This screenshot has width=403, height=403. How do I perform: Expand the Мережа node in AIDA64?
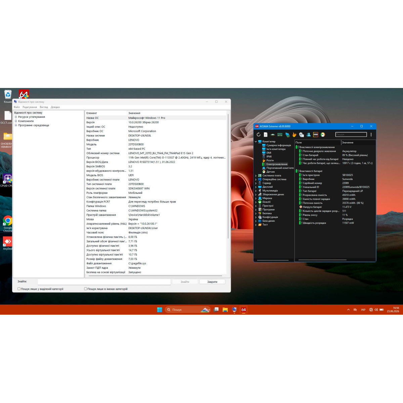pyautogui.click(x=256, y=198)
